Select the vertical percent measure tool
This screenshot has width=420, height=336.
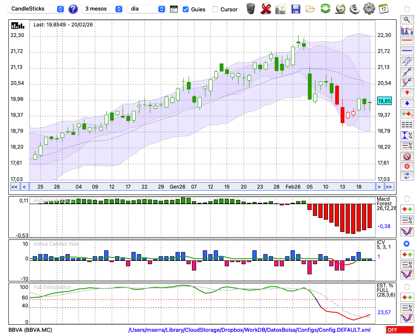(x=407, y=135)
